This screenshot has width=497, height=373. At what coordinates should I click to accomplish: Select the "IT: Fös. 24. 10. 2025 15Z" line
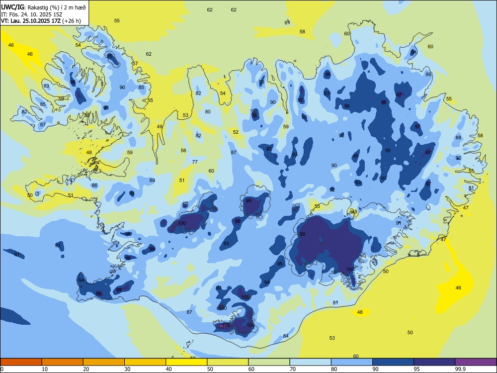33,14
